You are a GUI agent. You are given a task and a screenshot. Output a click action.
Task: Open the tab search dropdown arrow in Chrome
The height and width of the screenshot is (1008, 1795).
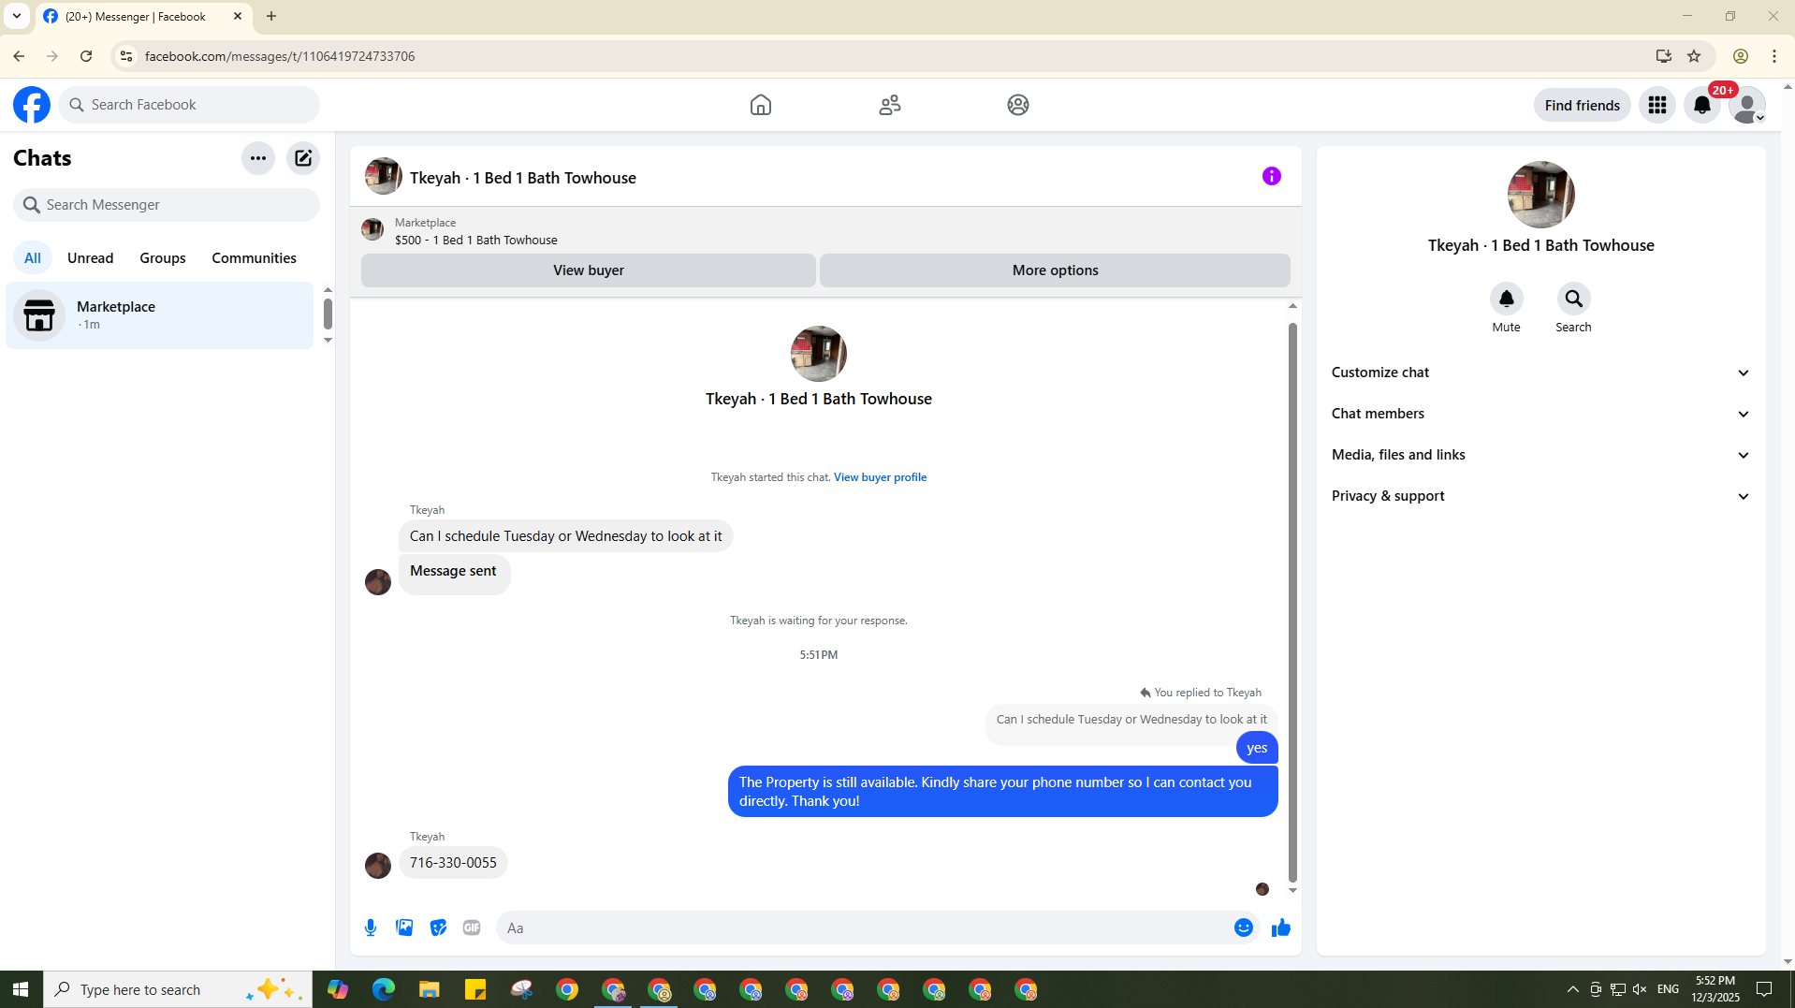pyautogui.click(x=17, y=16)
